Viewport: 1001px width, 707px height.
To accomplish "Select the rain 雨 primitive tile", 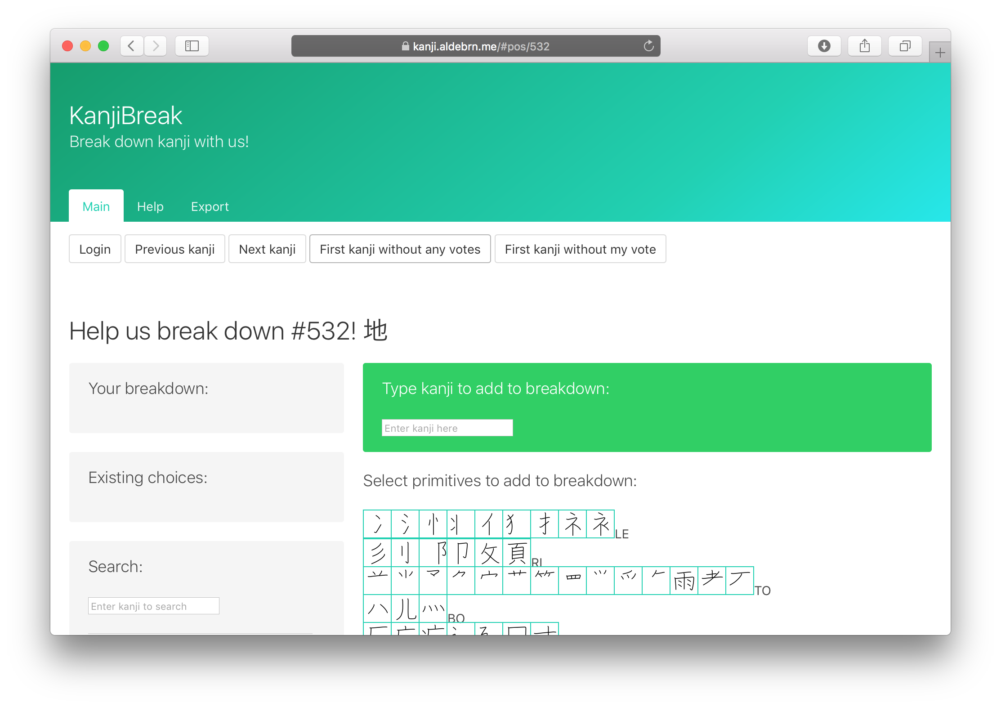I will click(684, 581).
